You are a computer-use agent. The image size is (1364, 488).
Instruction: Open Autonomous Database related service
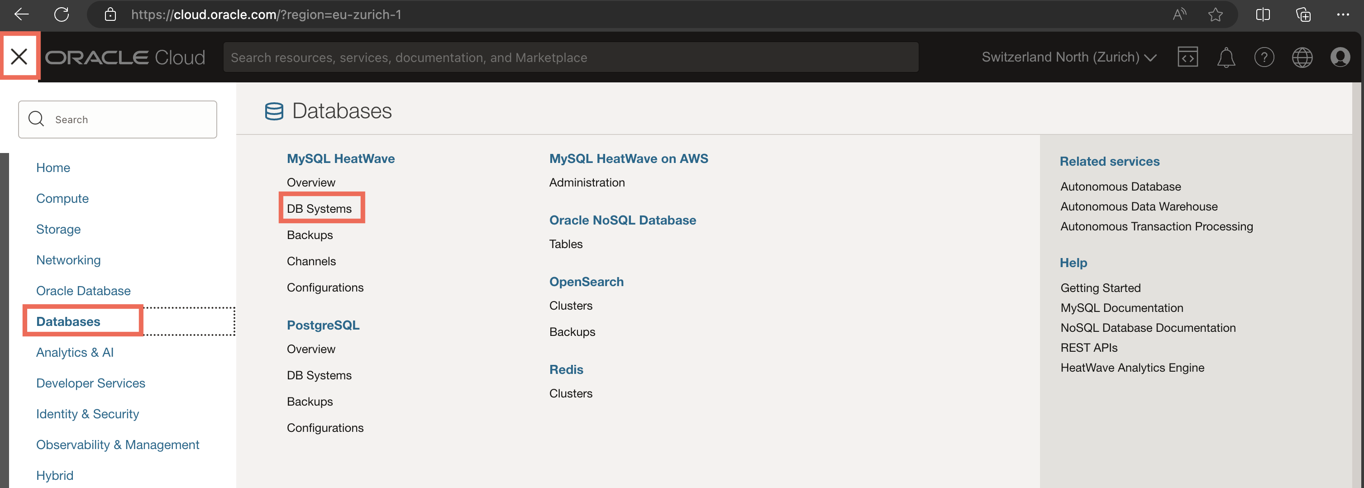1121,186
